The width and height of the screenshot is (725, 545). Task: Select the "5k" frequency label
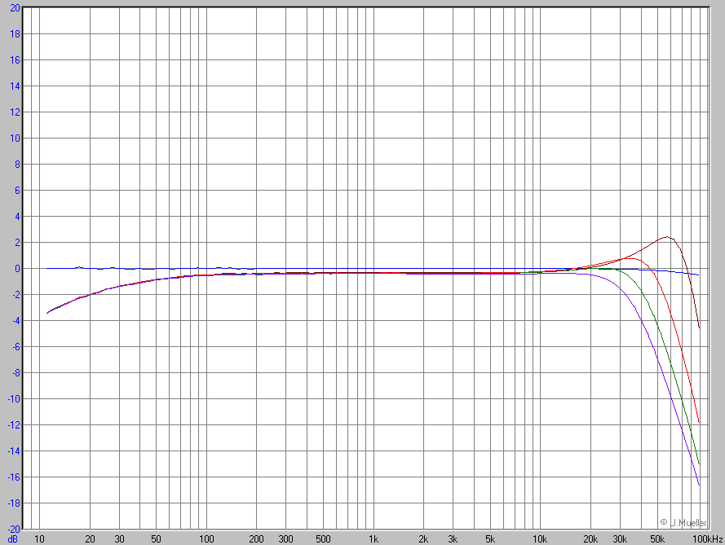click(x=490, y=539)
